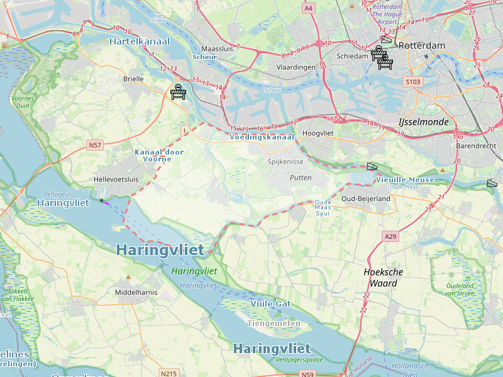
Task: Click the orange triangle peak near Middelharnis
Action: click(128, 277)
